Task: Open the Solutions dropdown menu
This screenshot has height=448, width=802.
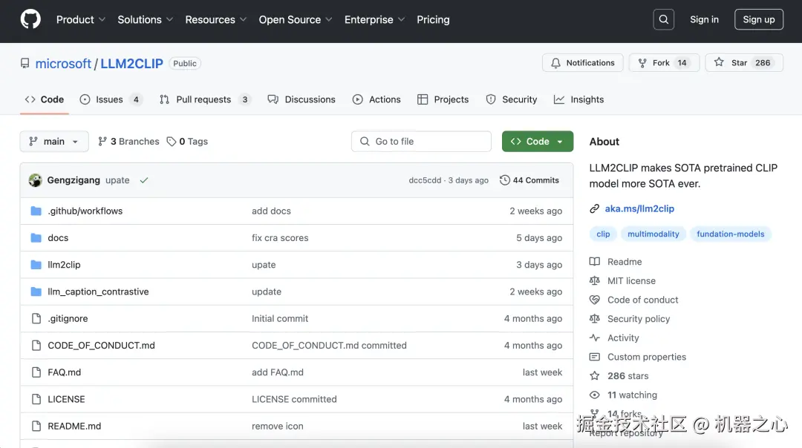Action: coord(146,19)
